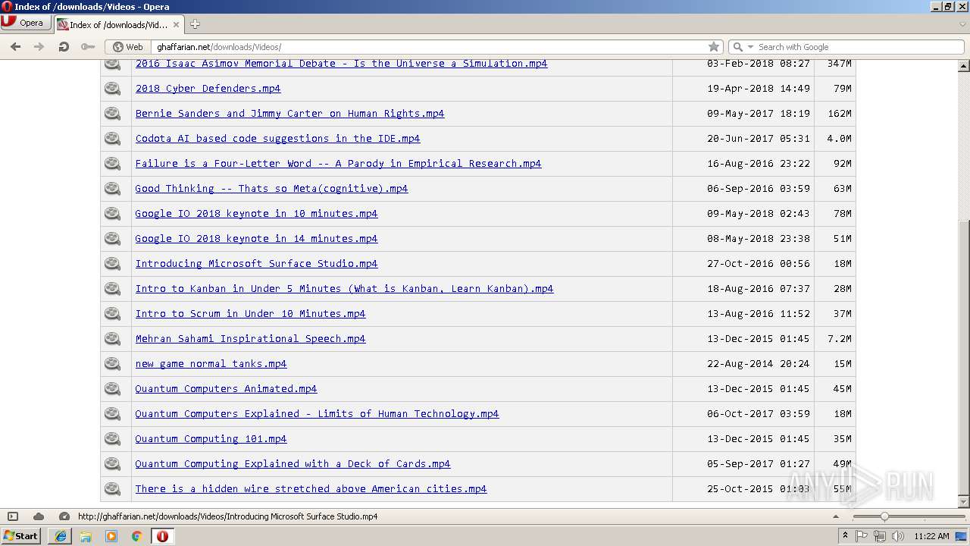Adjust the zoom slider in status bar
The height and width of the screenshot is (546, 970).
point(884,516)
